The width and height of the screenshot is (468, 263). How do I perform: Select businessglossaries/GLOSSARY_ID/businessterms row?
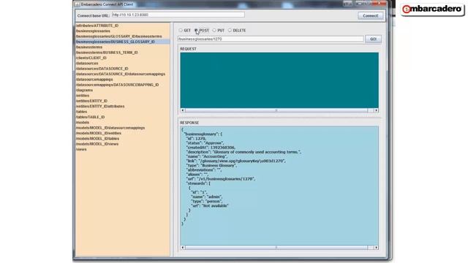(123, 37)
